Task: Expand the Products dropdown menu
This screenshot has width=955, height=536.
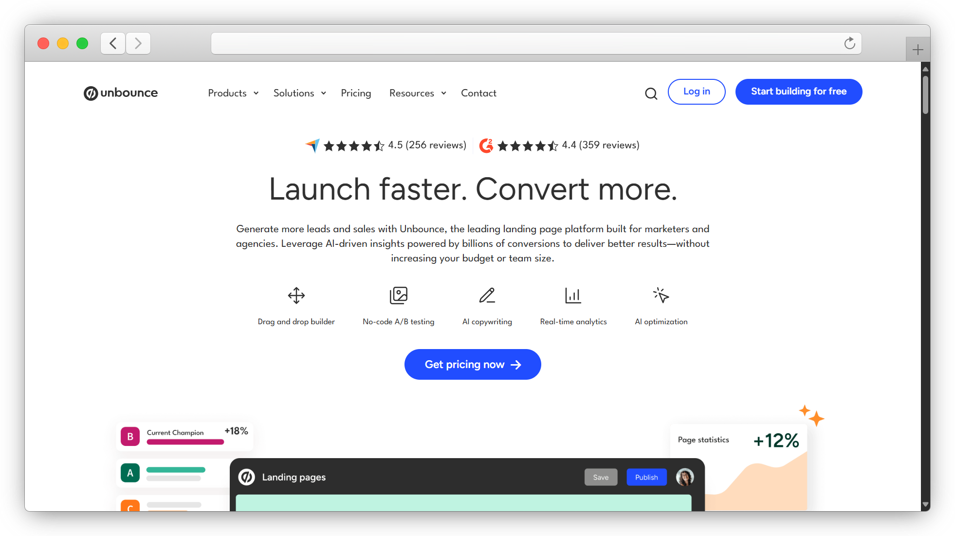Action: coord(233,93)
